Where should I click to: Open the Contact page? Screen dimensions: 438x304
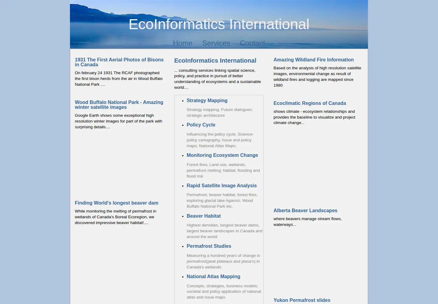pyautogui.click(x=252, y=43)
